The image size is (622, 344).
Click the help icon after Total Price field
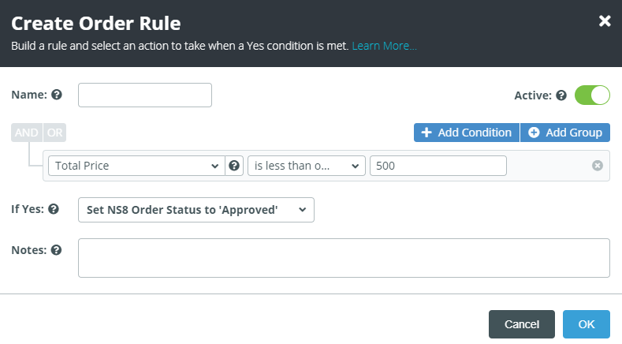(x=234, y=166)
